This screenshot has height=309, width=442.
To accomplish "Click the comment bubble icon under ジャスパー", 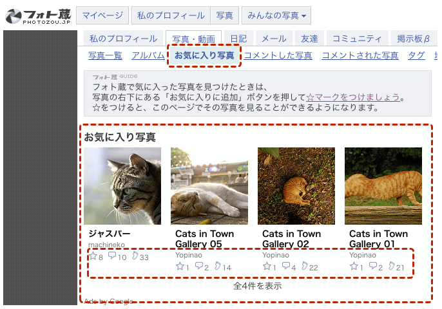I will click(112, 256).
